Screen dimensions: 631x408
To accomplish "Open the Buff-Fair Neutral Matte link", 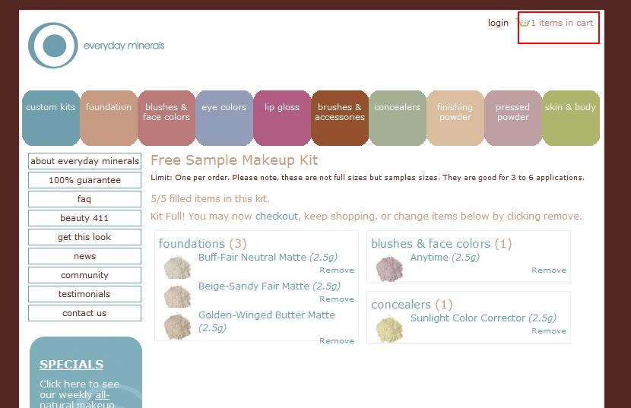I will pyautogui.click(x=268, y=257).
